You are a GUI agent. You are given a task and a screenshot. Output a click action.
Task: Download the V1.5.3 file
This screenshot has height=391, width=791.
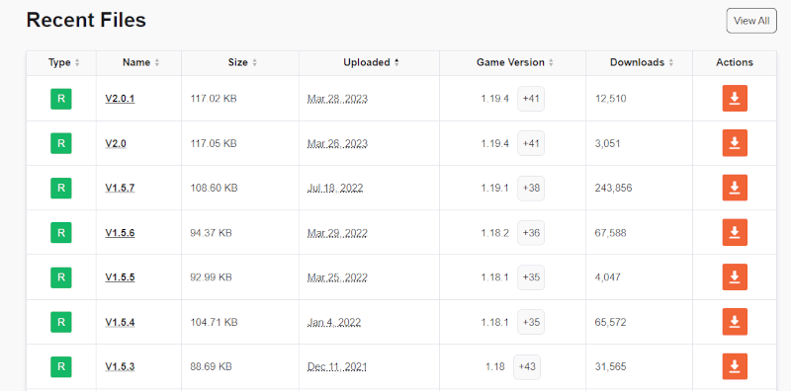coord(735,366)
